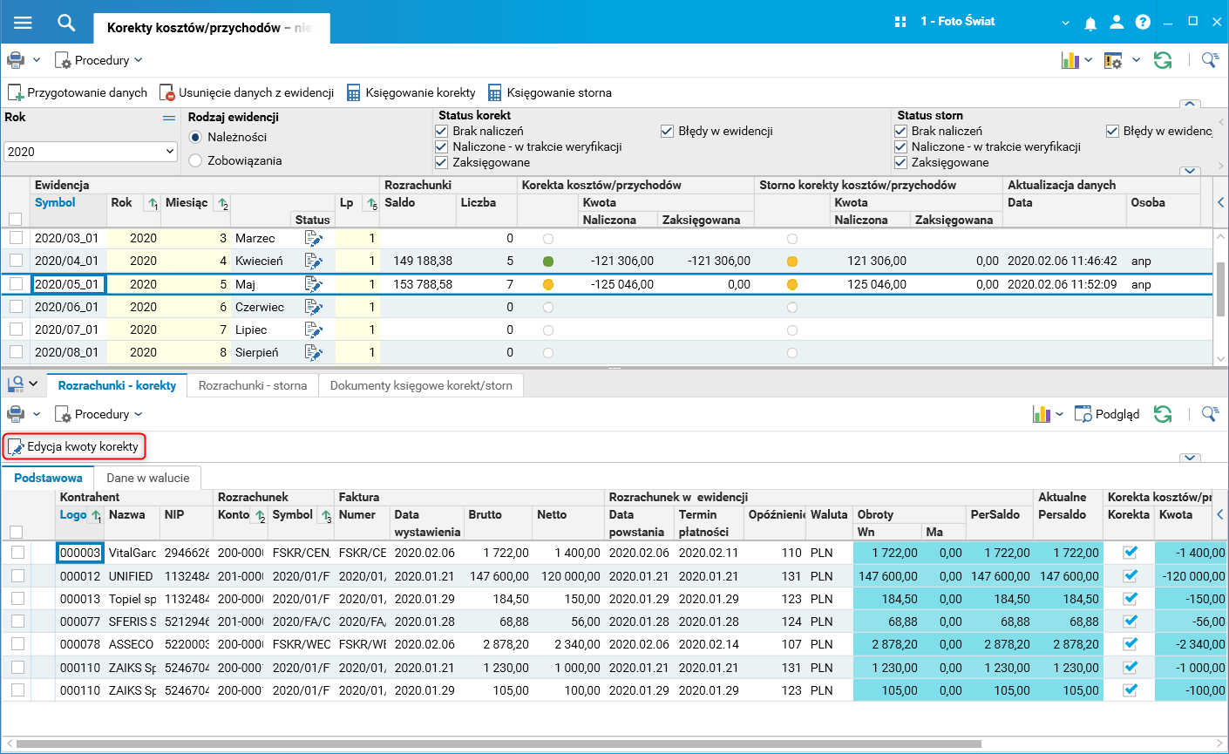Click the yellow status dot in Maj row

click(548, 284)
